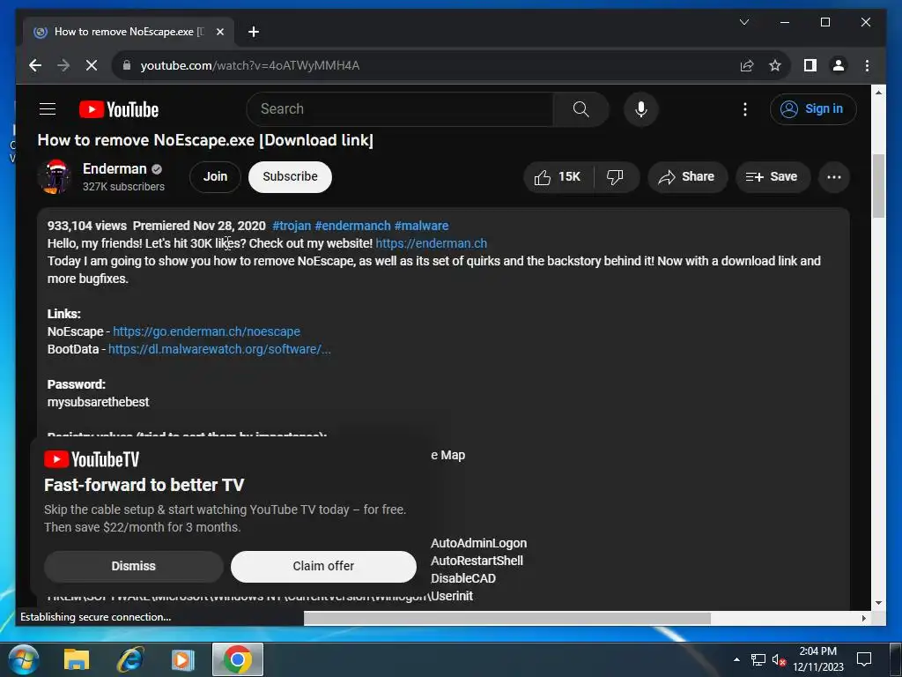Open a new Chrome tab
Image resolution: width=902 pixels, height=677 pixels.
(x=253, y=32)
